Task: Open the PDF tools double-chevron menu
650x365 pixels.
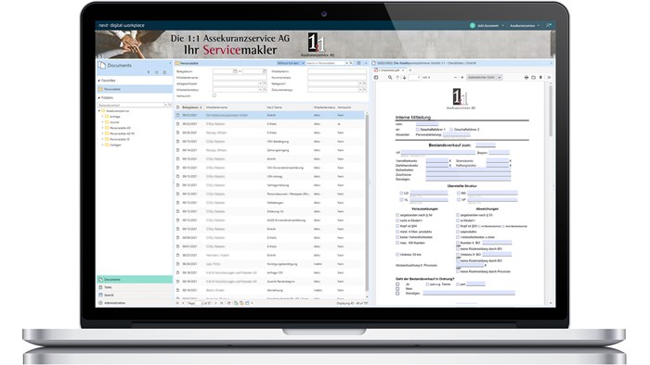Action: point(549,77)
